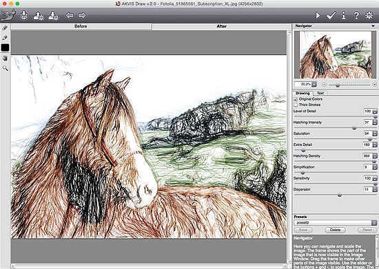Open program info via the i icon

[x=343, y=15]
